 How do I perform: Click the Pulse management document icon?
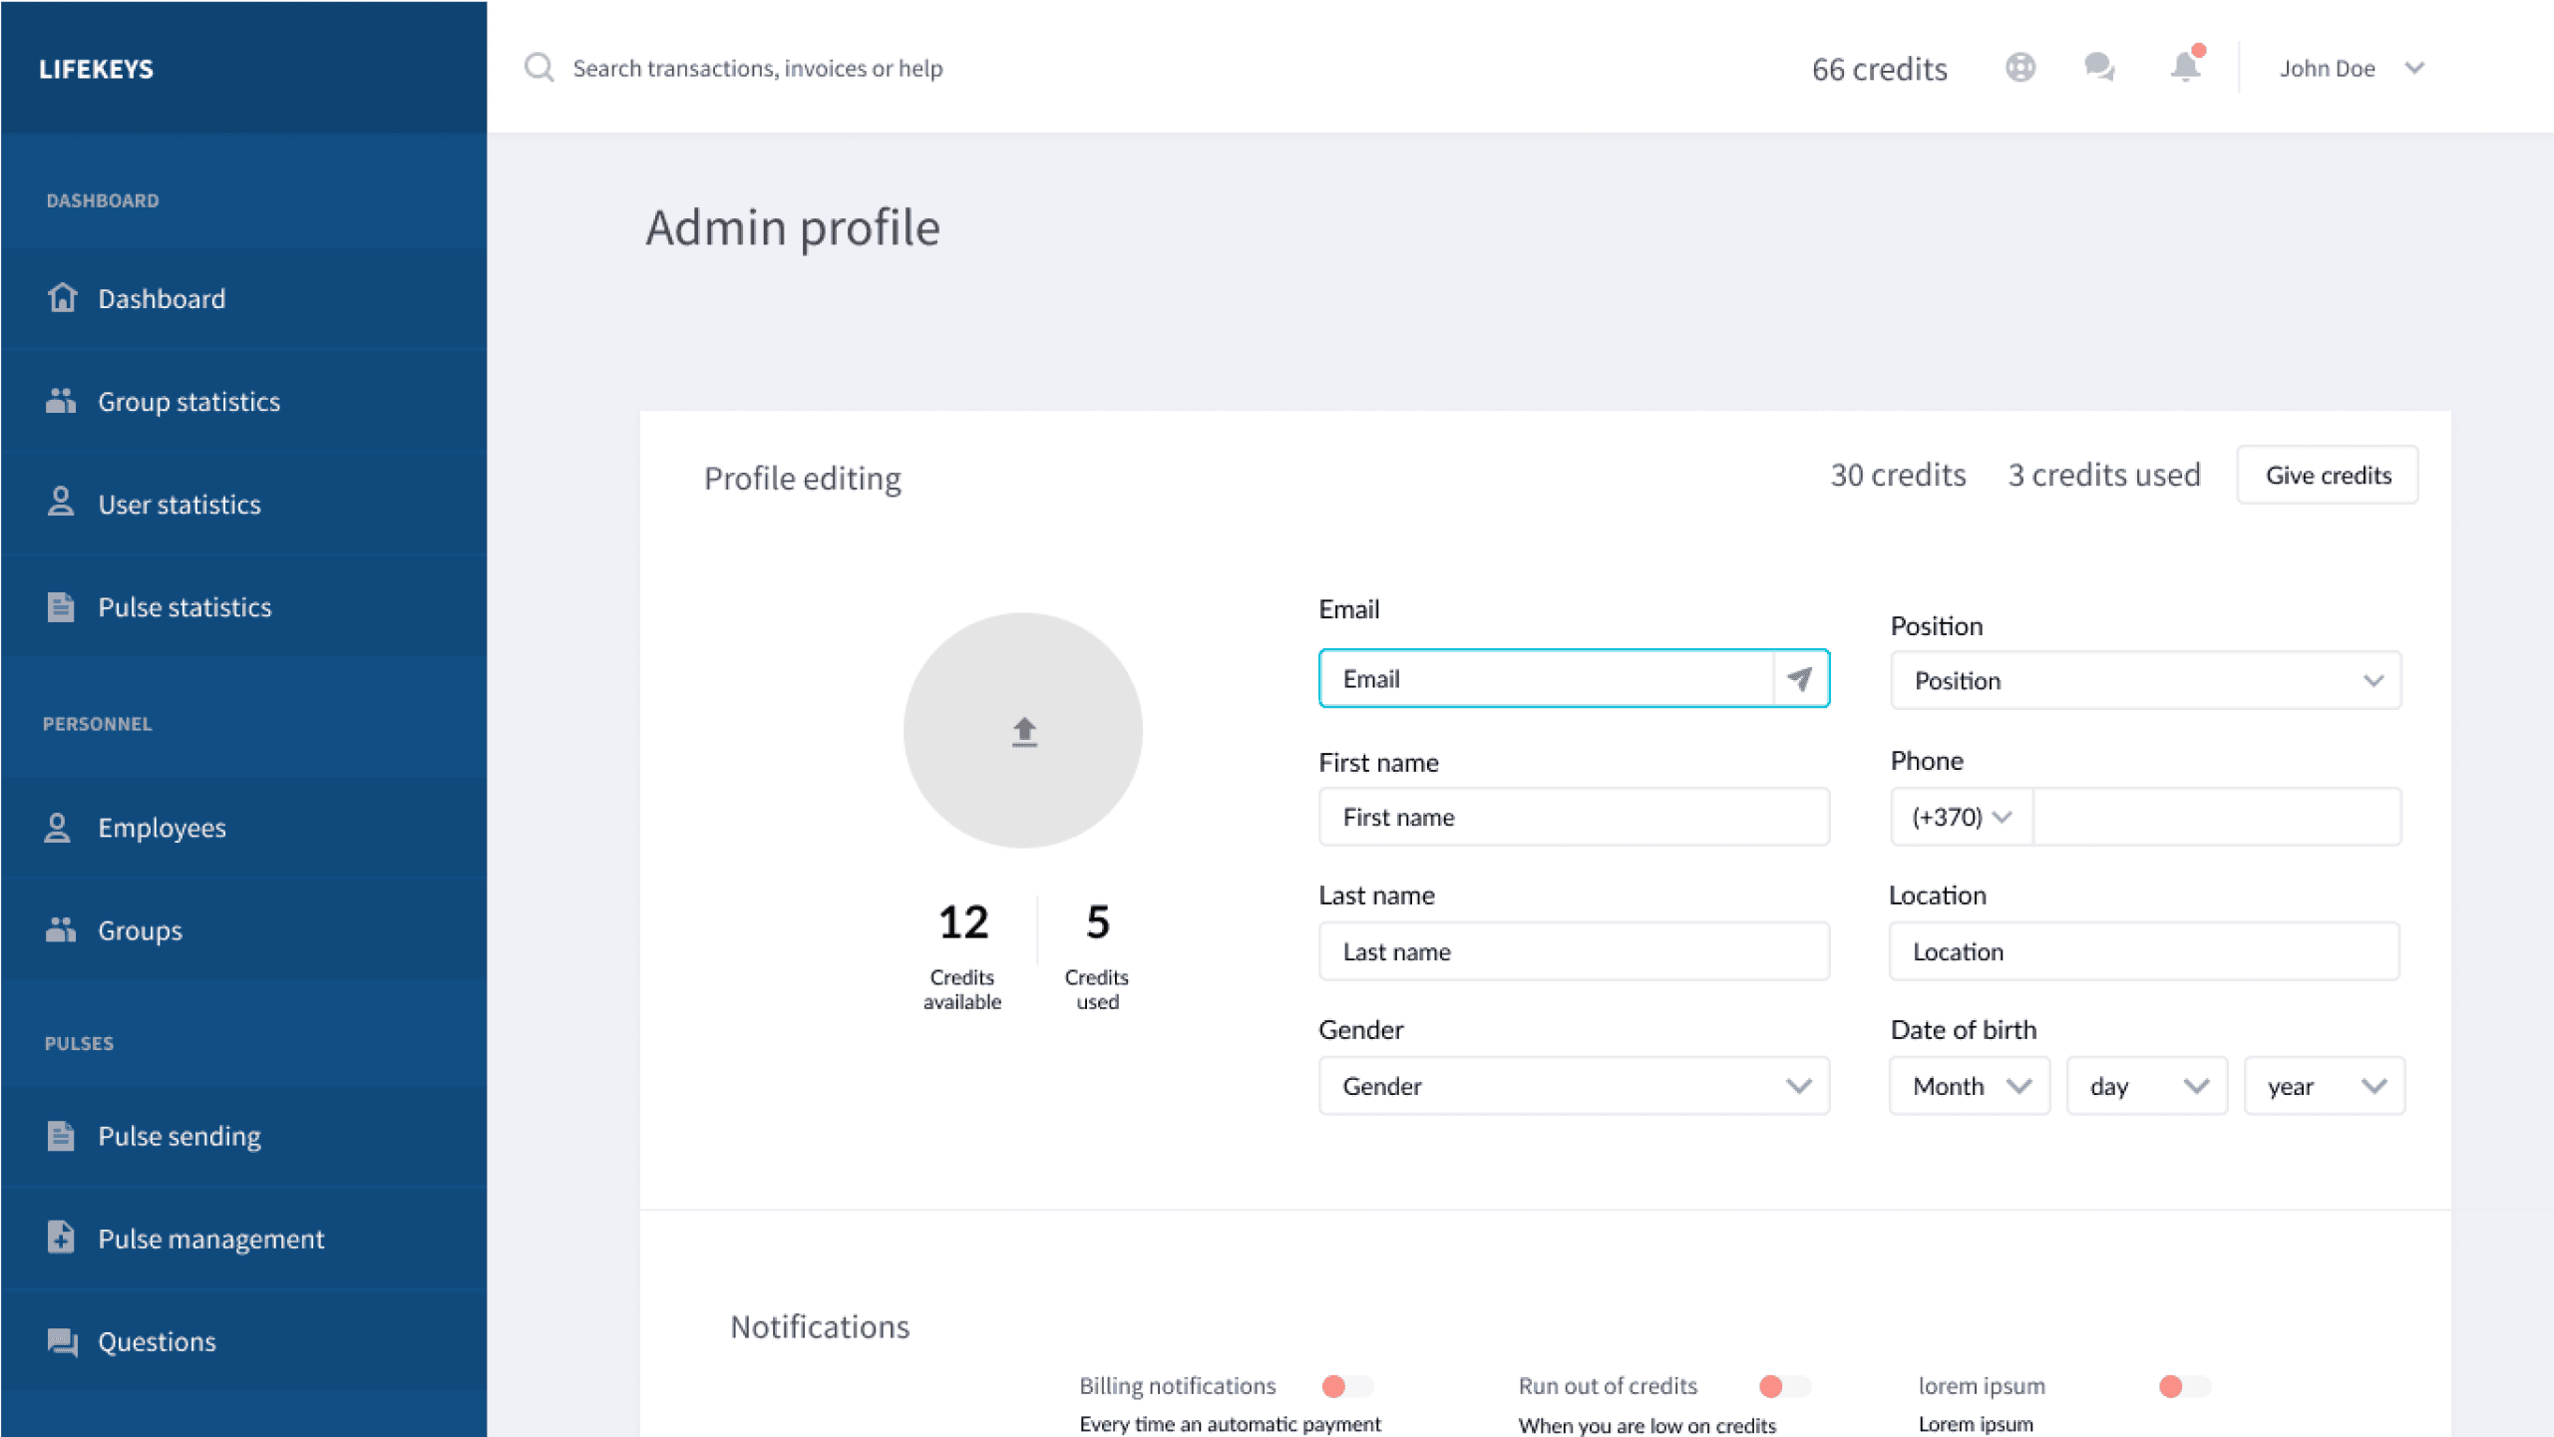61,1238
